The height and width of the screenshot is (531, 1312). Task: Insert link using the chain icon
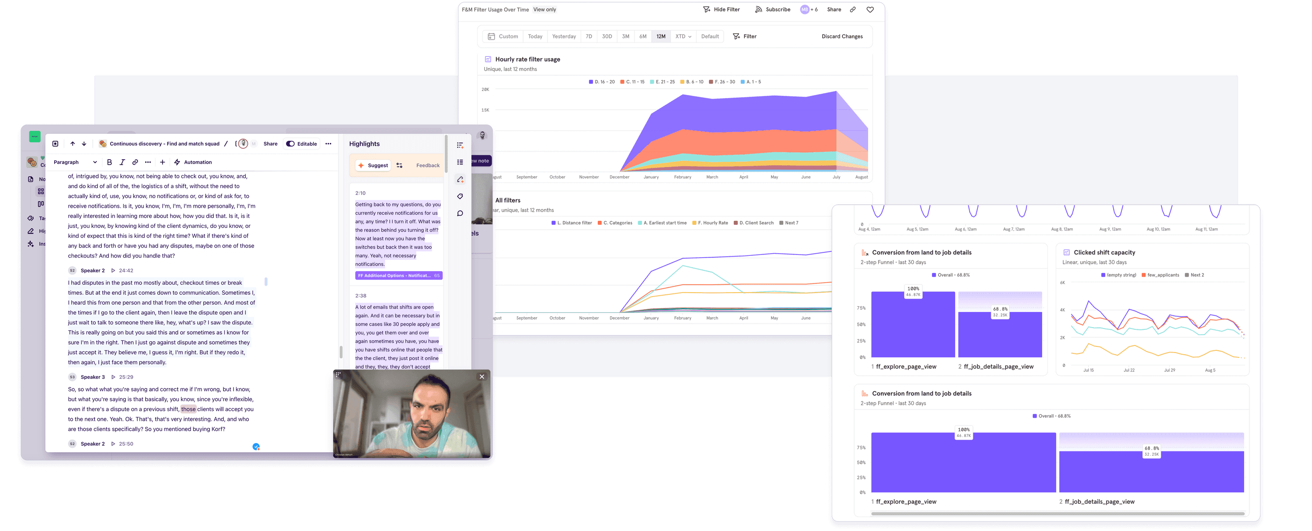tap(135, 162)
